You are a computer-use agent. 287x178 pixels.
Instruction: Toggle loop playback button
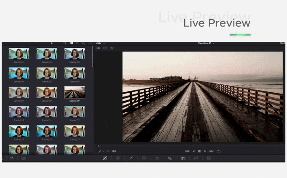point(219,151)
